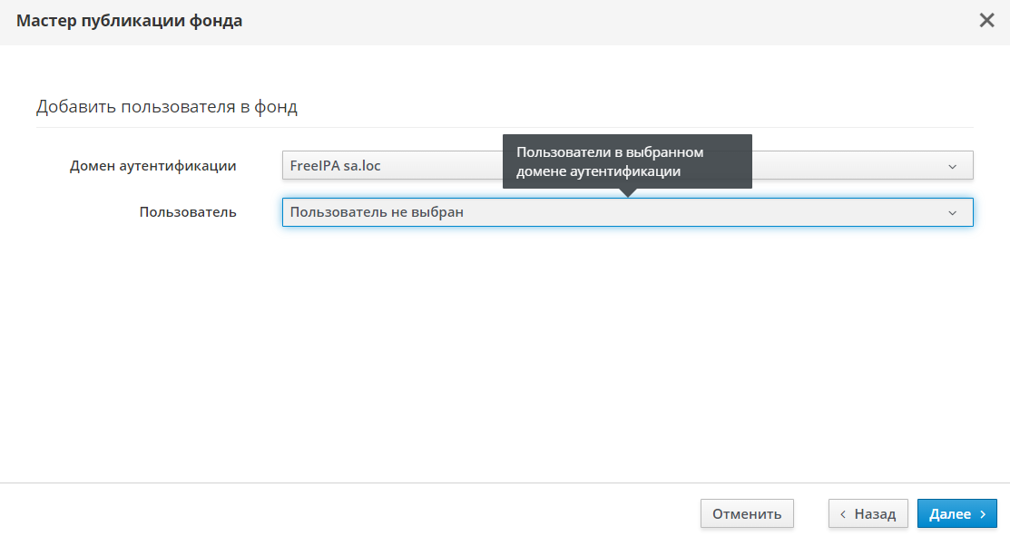Click the tooltip's pointer arrow
The image size is (1010, 546).
(x=627, y=192)
